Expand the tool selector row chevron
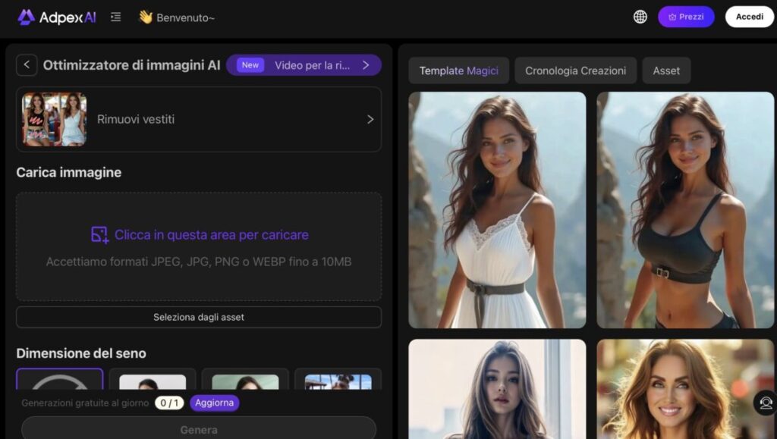777x439 pixels. [x=370, y=119]
